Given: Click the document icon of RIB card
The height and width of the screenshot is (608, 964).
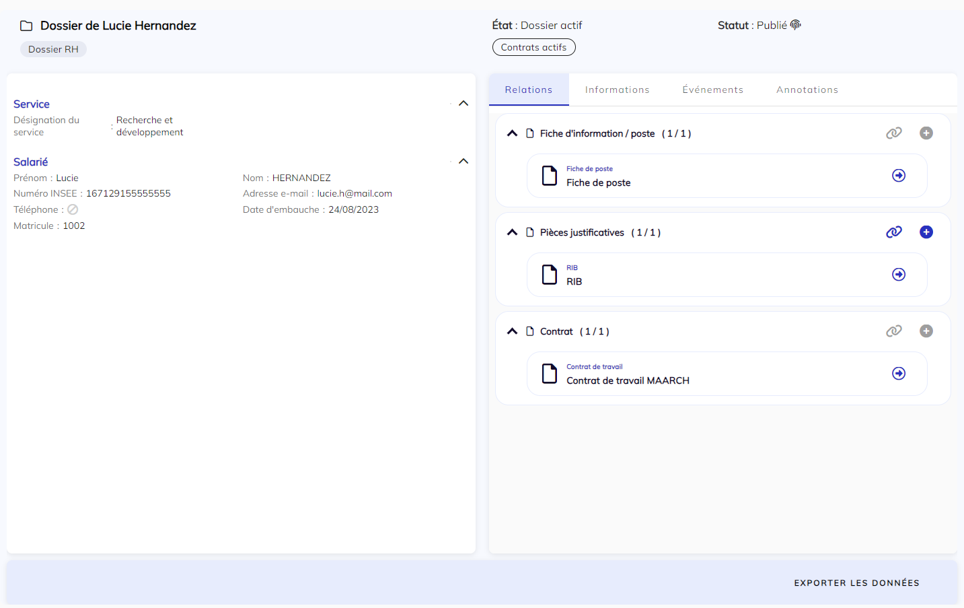Looking at the screenshot, I should click(x=550, y=275).
